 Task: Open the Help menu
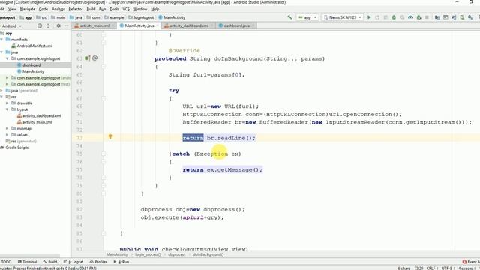[x=155, y=9]
